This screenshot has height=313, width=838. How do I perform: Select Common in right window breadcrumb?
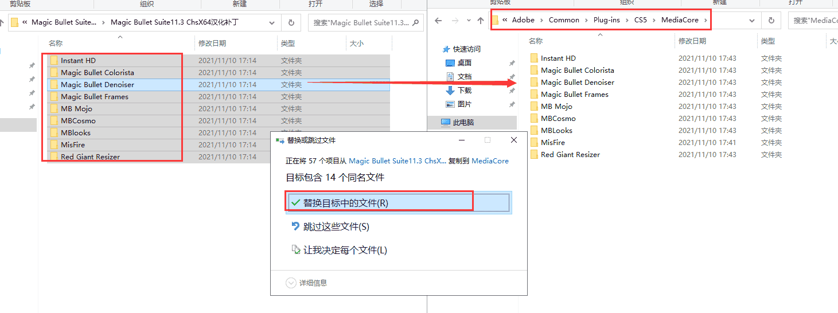coord(564,20)
